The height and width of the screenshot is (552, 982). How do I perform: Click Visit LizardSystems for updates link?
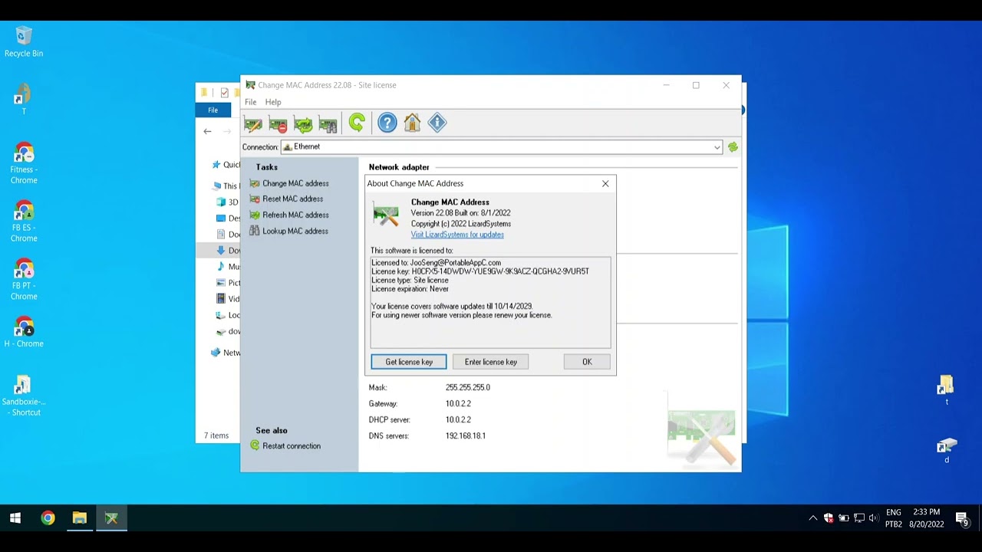pyautogui.click(x=457, y=235)
